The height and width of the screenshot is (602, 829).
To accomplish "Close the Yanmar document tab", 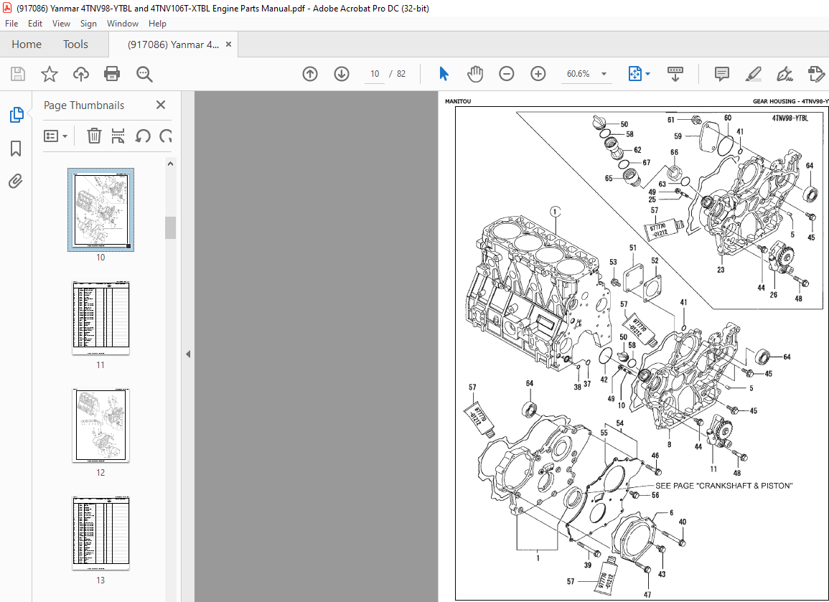I will 228,44.
